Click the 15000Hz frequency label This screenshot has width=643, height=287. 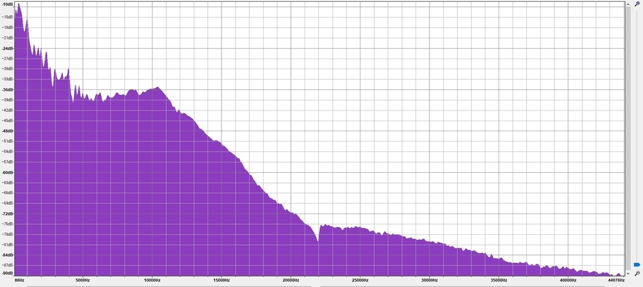coord(221,280)
